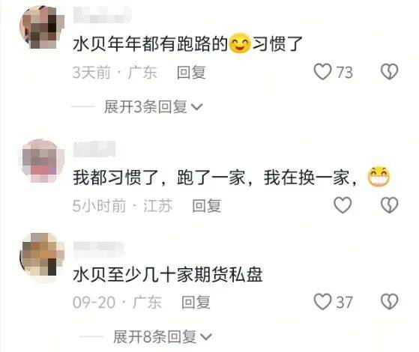Image resolution: width=419 pixels, height=352 pixels.
Task: Open third commenter's avatar
Action: click(x=42, y=254)
